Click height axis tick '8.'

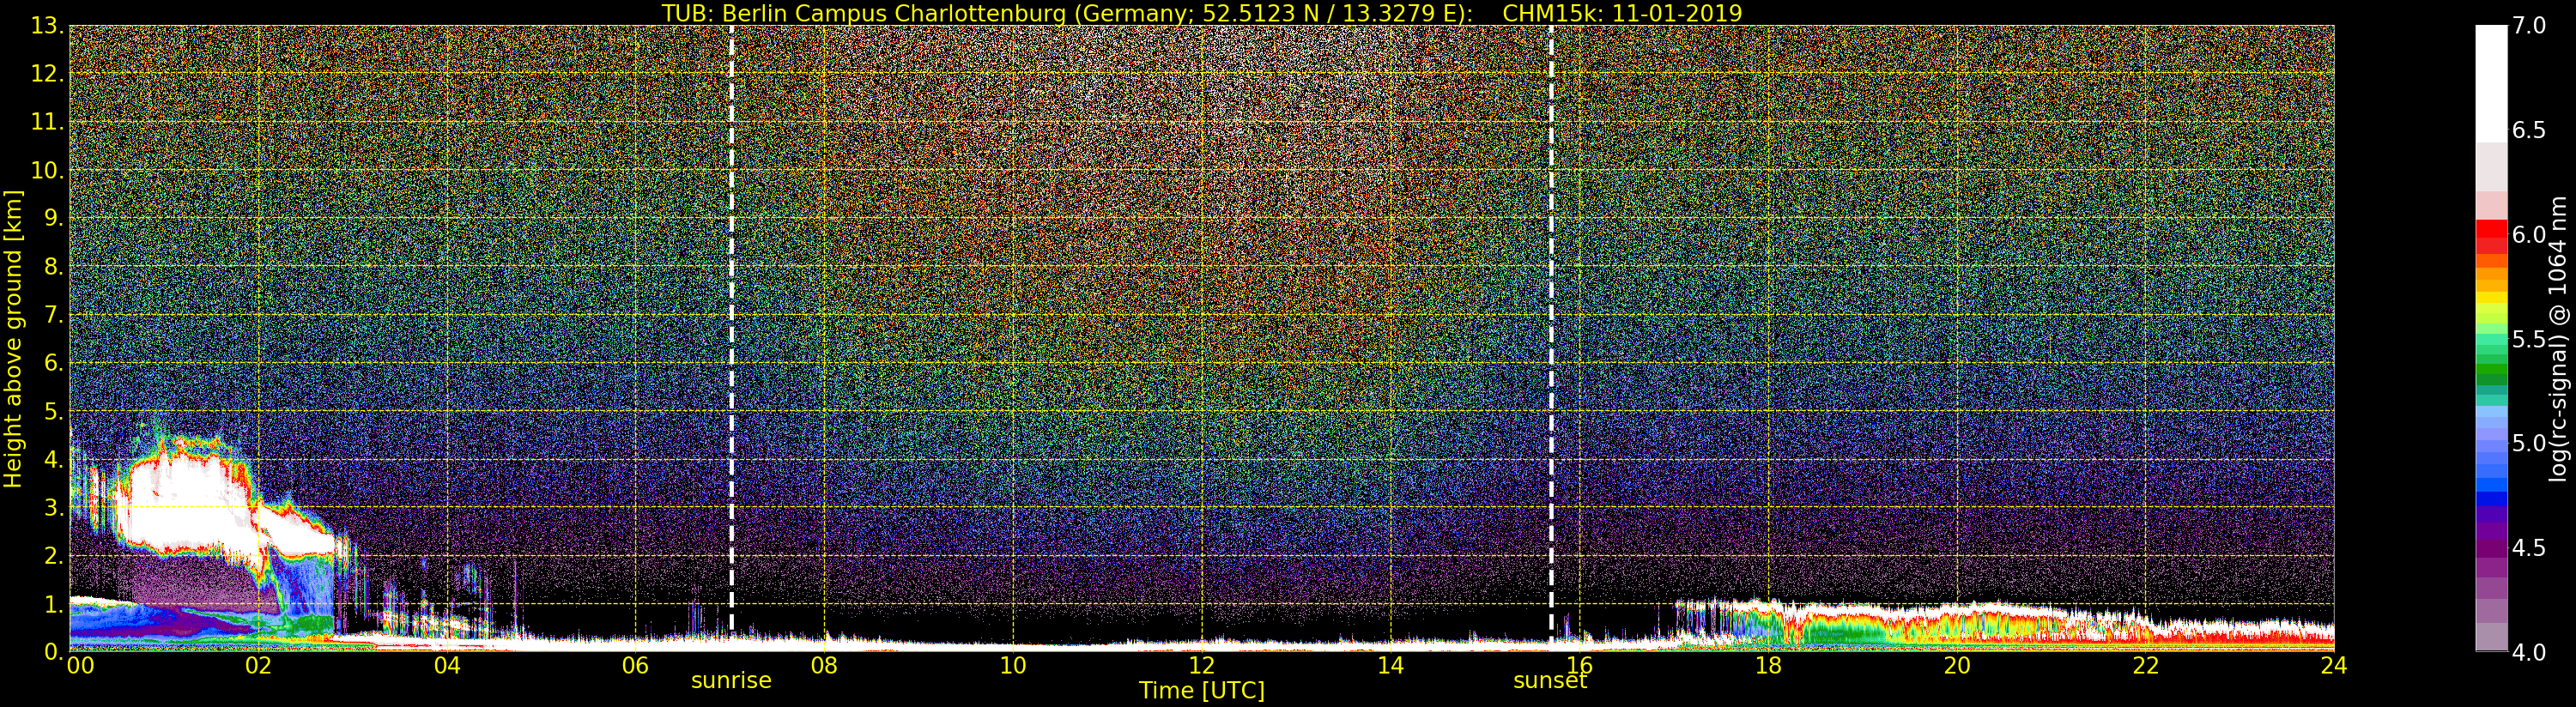point(53,267)
